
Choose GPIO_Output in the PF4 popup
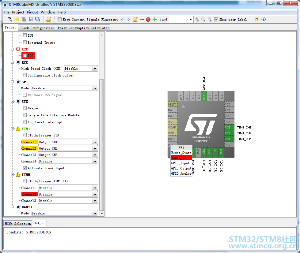[x=181, y=168]
